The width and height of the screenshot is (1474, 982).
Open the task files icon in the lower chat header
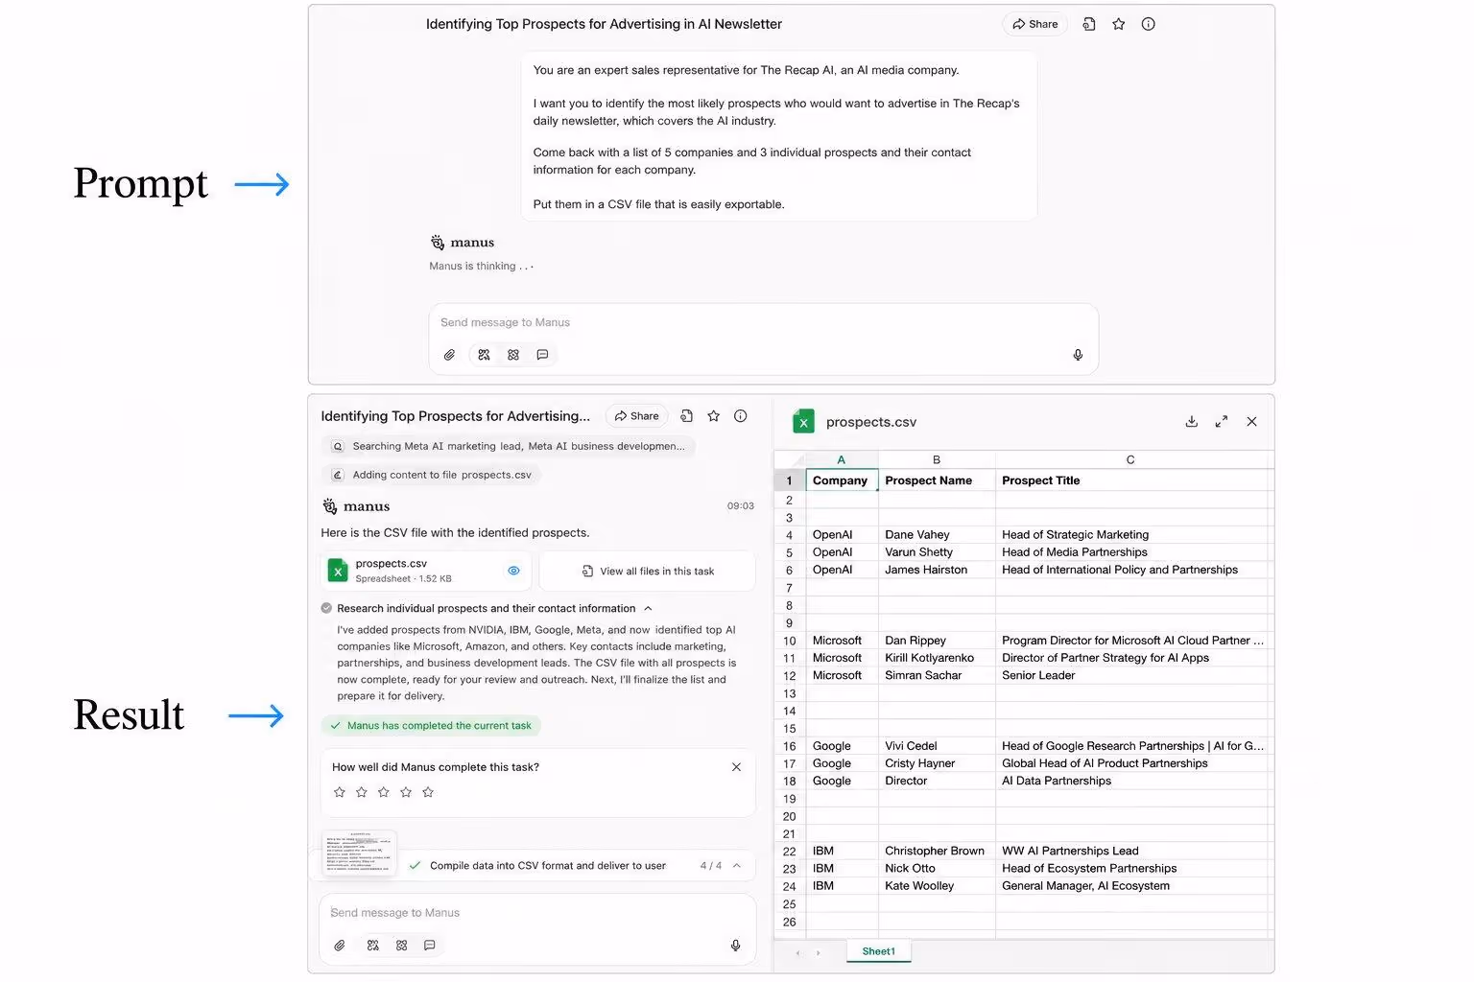686,416
